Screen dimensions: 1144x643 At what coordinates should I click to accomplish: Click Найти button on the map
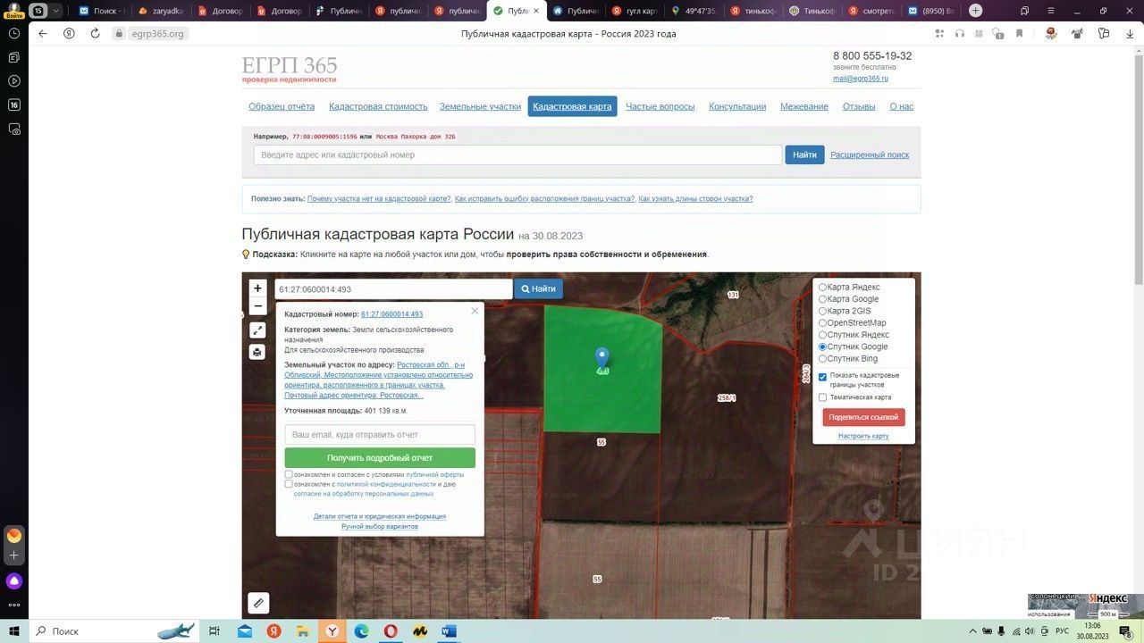click(538, 288)
